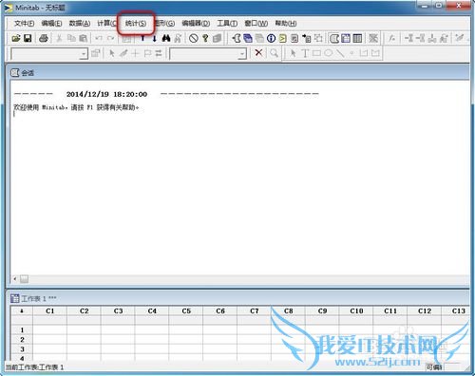The width and height of the screenshot is (475, 376).
Task: Select the Rectangle drawing tool
Action: coord(316,53)
